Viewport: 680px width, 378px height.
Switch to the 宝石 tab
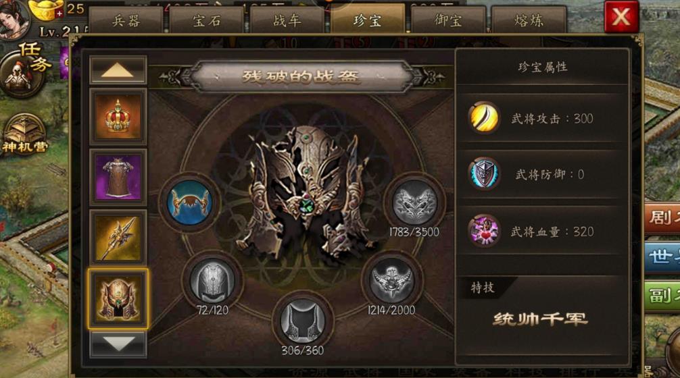pos(206,20)
